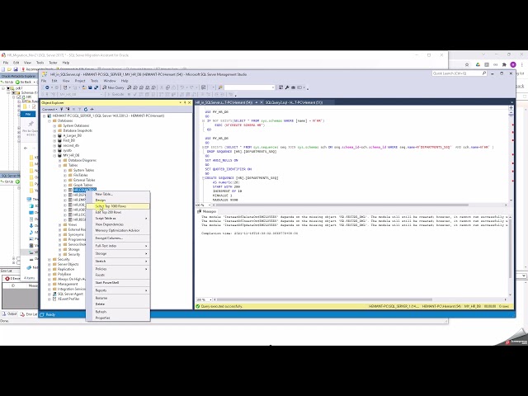Click the Refresh icon in Object Explorer toolbar

click(x=86, y=109)
